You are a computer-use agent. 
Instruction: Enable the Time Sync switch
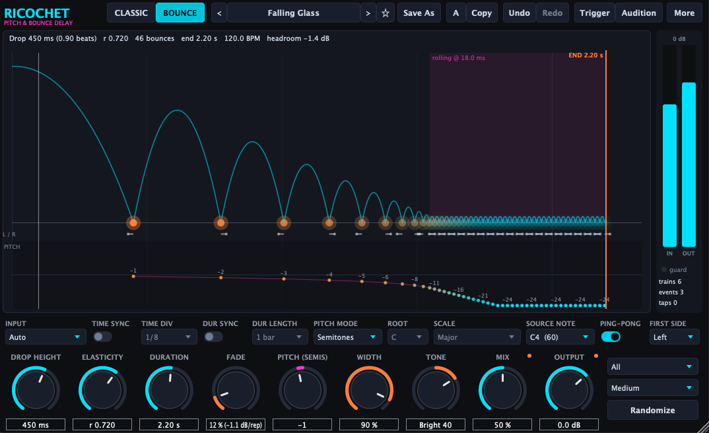102,337
